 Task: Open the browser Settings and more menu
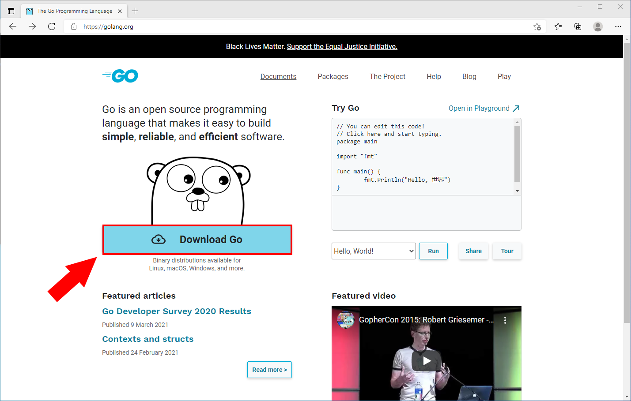618,26
